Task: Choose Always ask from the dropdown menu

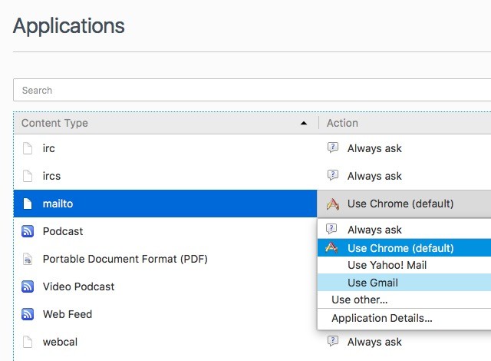Action: 404,230
